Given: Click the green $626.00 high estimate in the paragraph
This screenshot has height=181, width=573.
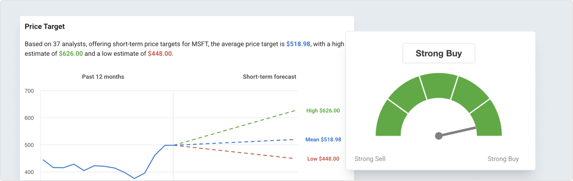Looking at the screenshot, I should 71,54.
